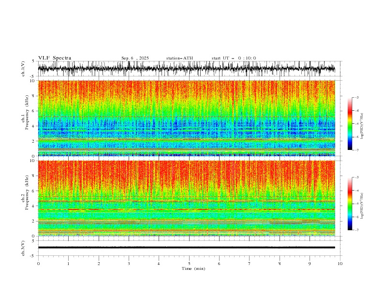
Task: Click the ch.1 "Frequency (kHz)" axis label
Action: click(27, 112)
